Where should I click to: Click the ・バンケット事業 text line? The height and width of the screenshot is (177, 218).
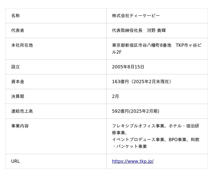click(129, 146)
